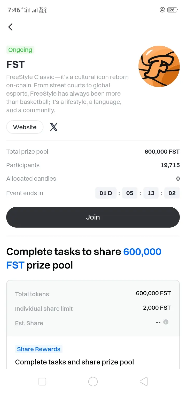Tap the FST basketball logo

[159, 66]
